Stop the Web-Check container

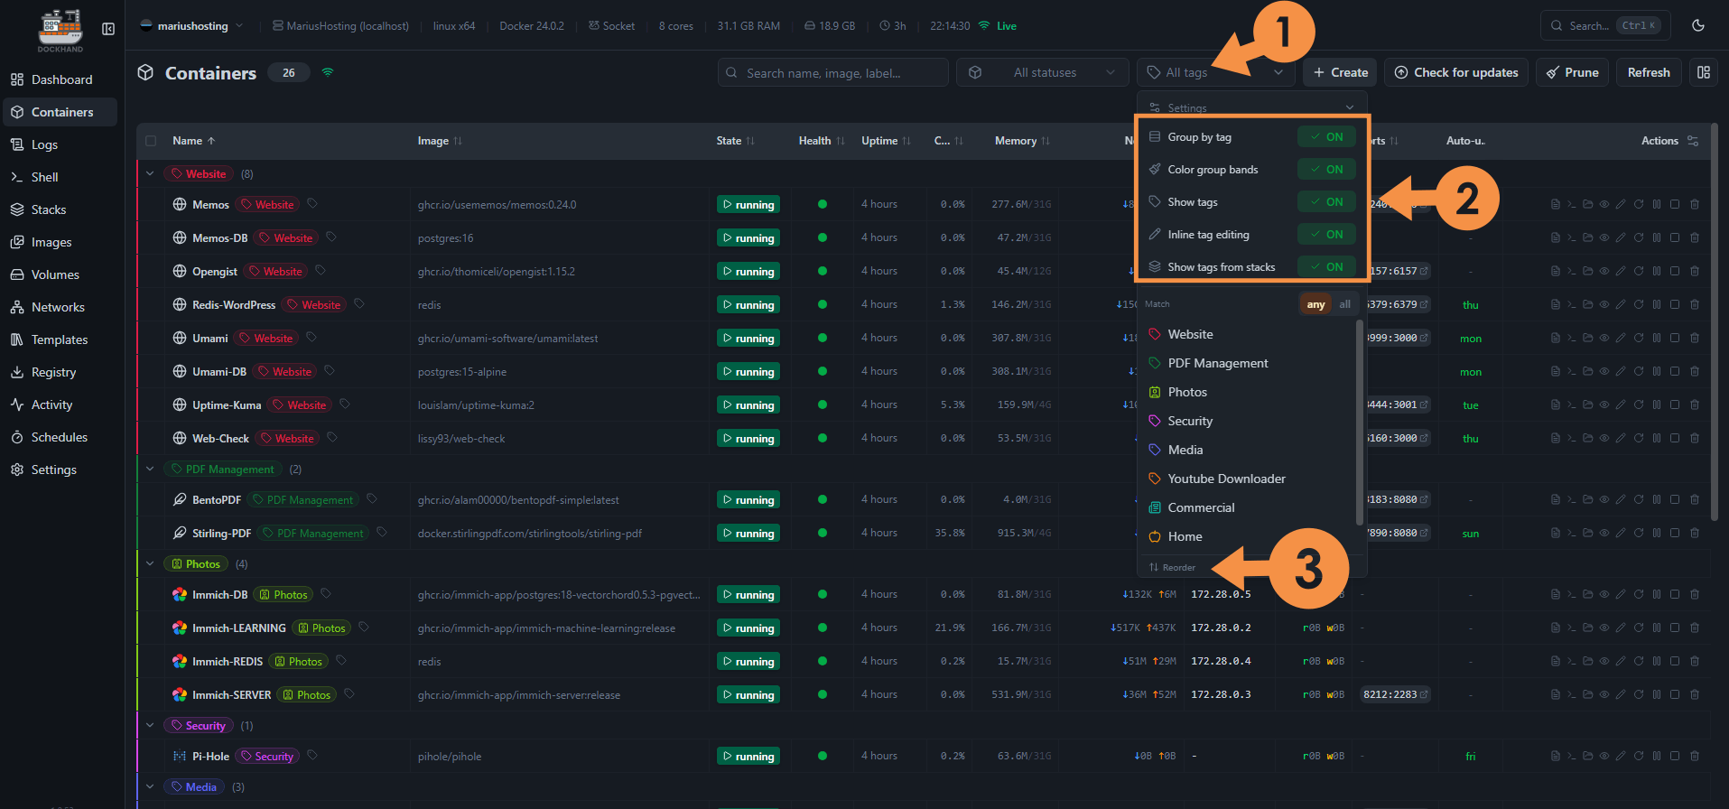click(x=1675, y=439)
